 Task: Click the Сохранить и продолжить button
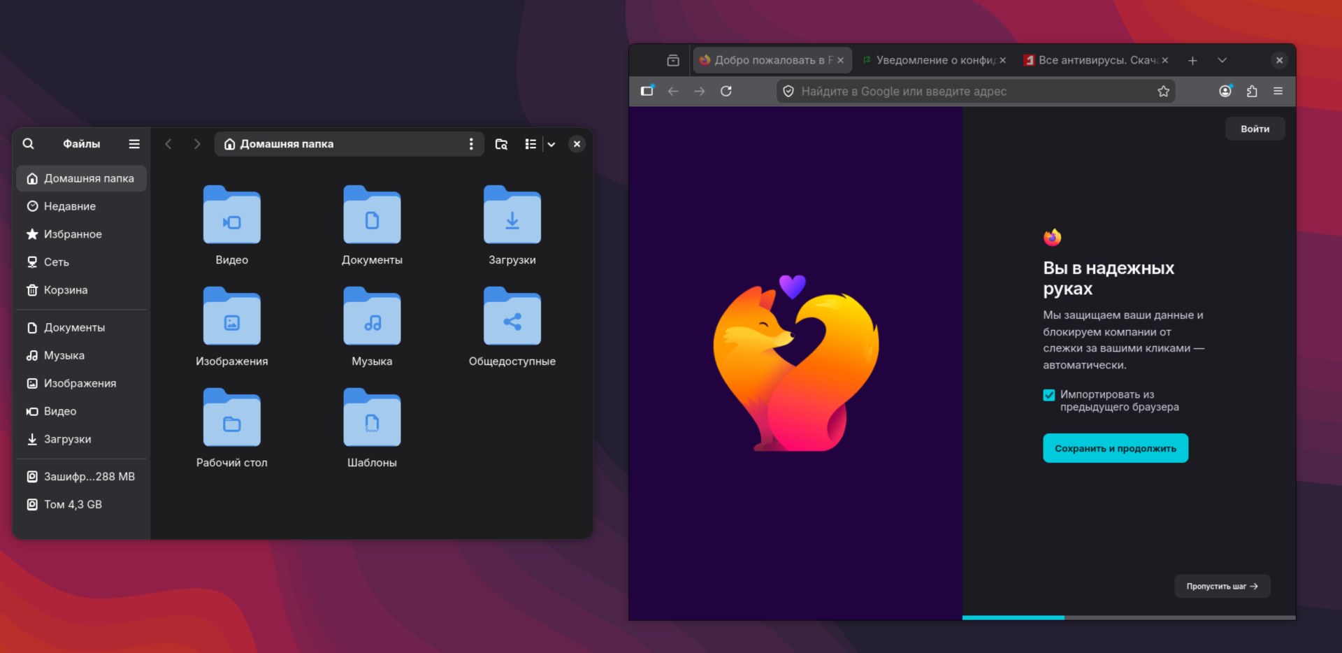(x=1115, y=448)
